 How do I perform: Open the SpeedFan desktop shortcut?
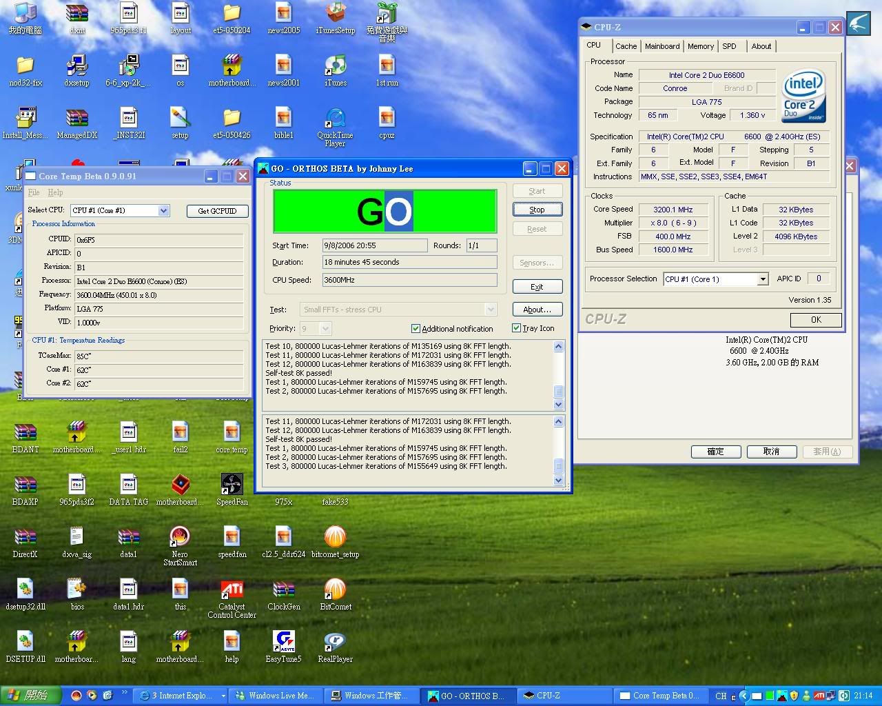click(x=232, y=490)
